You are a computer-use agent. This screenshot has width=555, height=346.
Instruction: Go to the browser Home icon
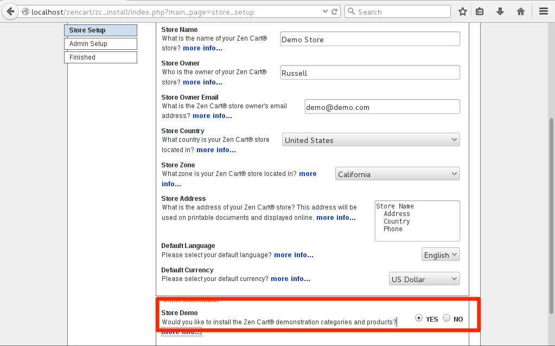click(521, 12)
